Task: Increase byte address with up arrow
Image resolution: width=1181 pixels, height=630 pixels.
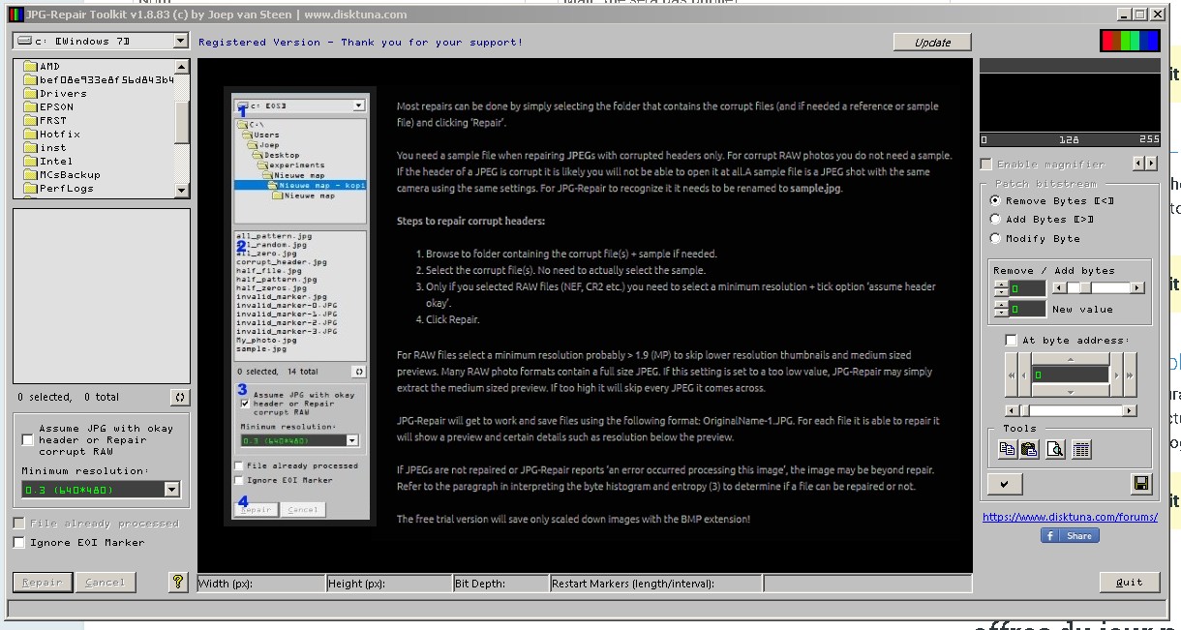Action: tap(1070, 358)
